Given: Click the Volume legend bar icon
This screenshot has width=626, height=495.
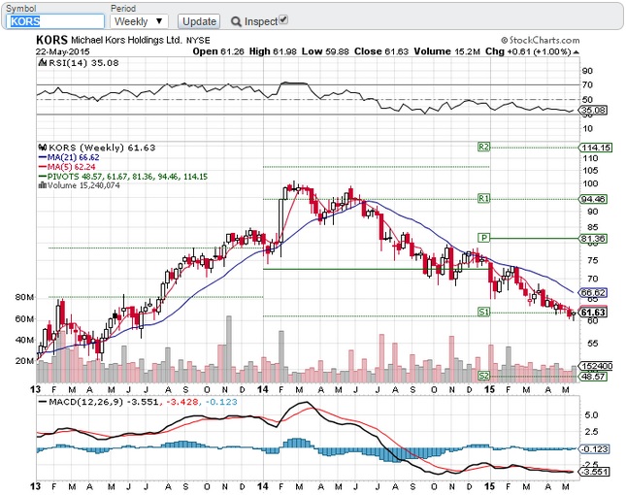Looking at the screenshot, I should click(43, 185).
